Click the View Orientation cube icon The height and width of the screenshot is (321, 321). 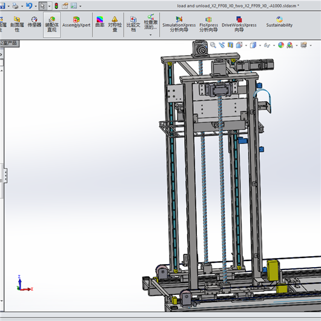[x=239, y=45]
